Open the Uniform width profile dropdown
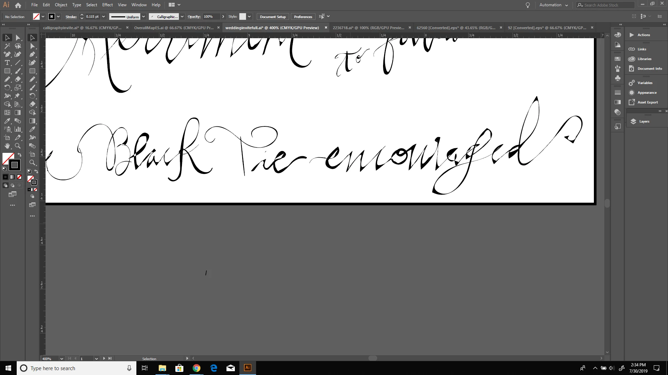The height and width of the screenshot is (375, 668). 143,17
